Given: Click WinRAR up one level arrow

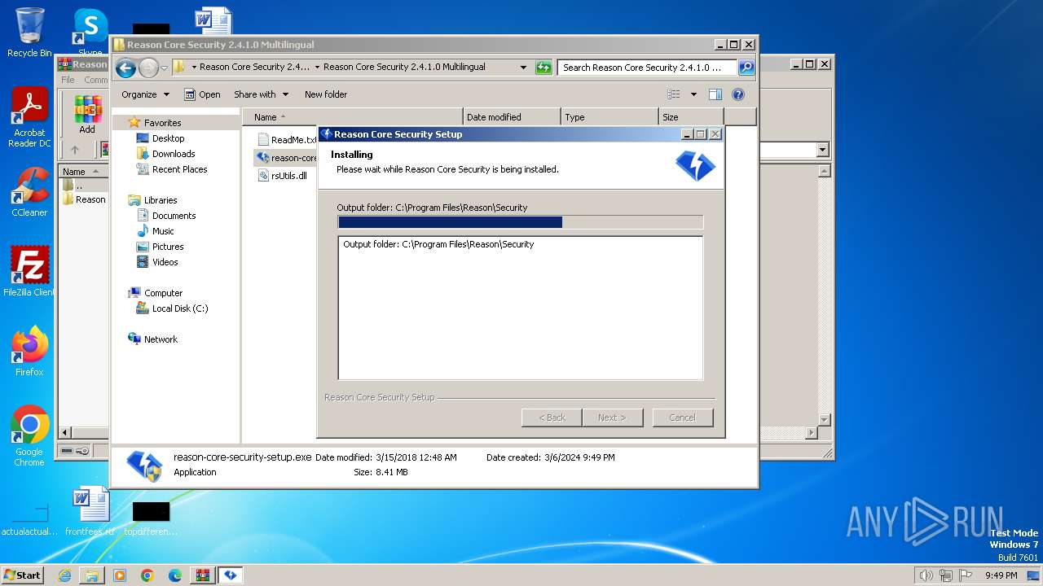Looking at the screenshot, I should (75, 150).
